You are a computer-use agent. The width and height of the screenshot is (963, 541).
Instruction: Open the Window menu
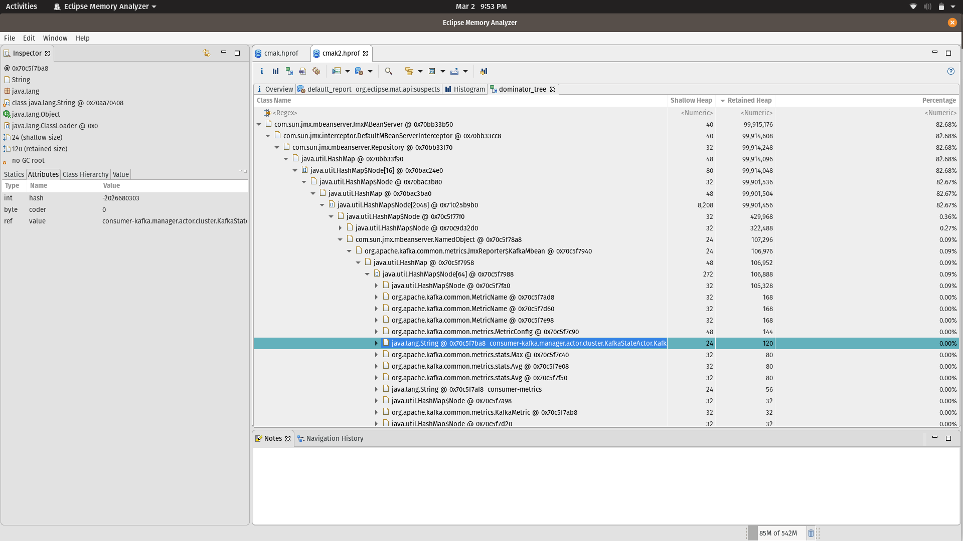click(x=55, y=38)
